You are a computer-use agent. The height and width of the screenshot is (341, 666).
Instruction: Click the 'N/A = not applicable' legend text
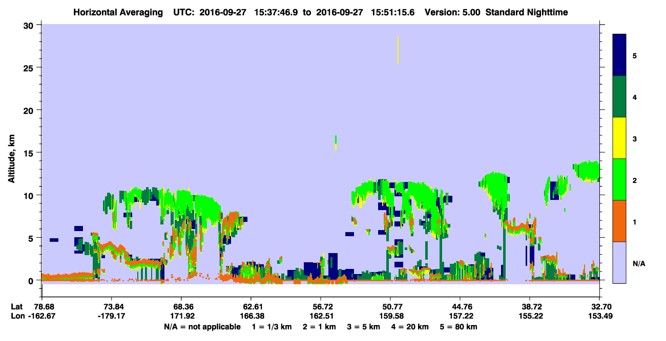tap(202, 327)
